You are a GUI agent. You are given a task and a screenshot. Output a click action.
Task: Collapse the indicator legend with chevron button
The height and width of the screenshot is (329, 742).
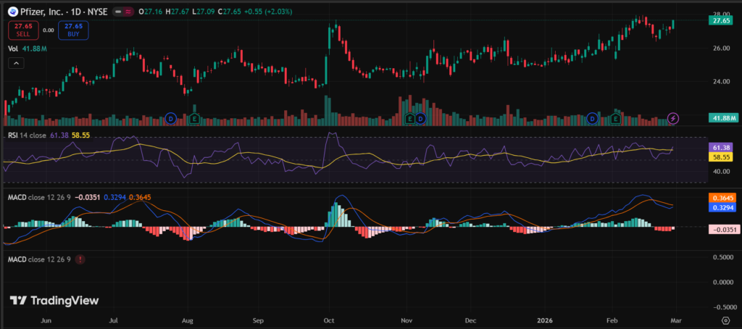click(17, 63)
